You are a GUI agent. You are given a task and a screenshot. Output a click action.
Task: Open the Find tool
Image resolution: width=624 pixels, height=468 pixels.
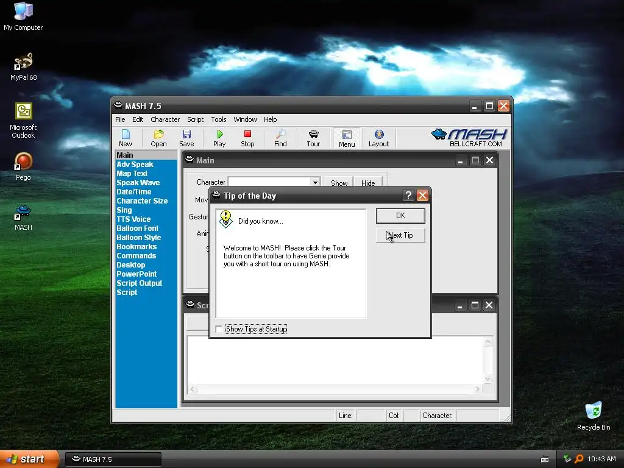[x=280, y=138]
